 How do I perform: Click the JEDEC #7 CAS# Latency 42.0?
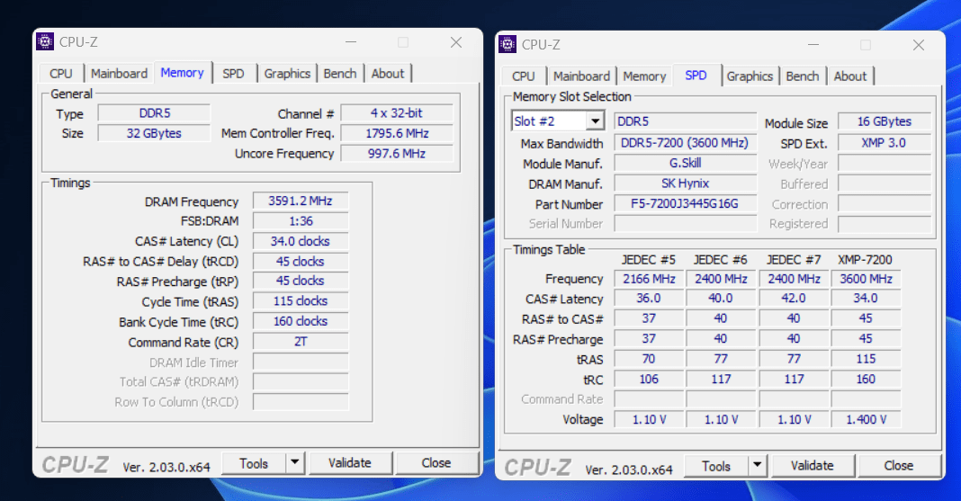click(794, 299)
